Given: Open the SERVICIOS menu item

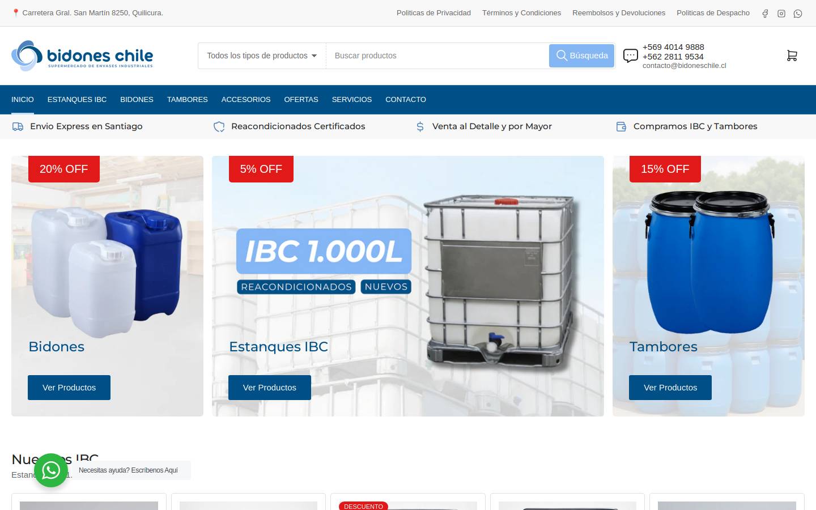Looking at the screenshot, I should [x=352, y=100].
